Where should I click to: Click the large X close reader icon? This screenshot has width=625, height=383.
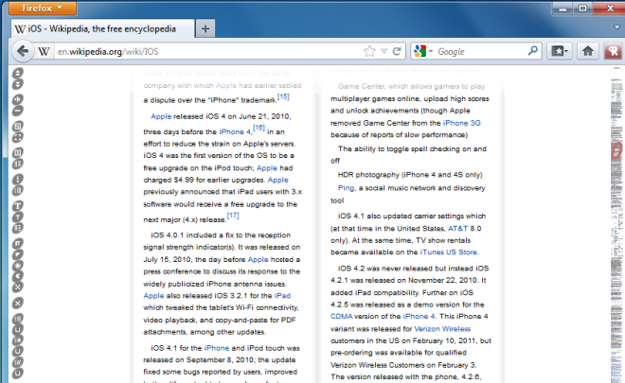point(18,303)
